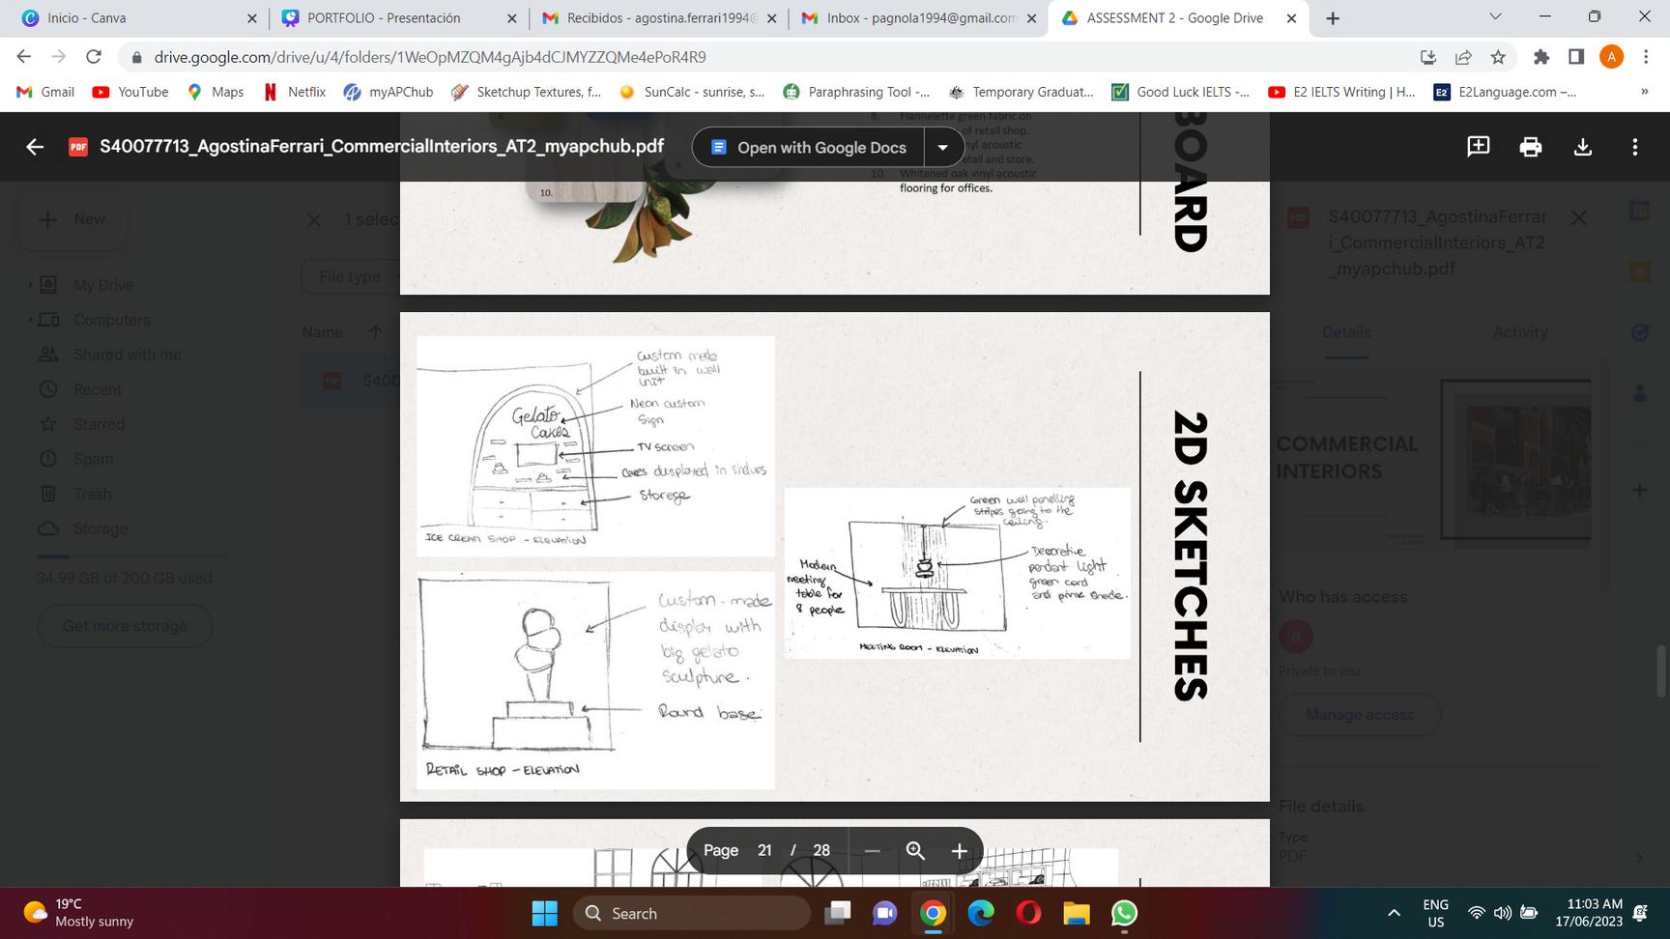Add a comment to the PDF
1670x939 pixels.
coord(1478,147)
